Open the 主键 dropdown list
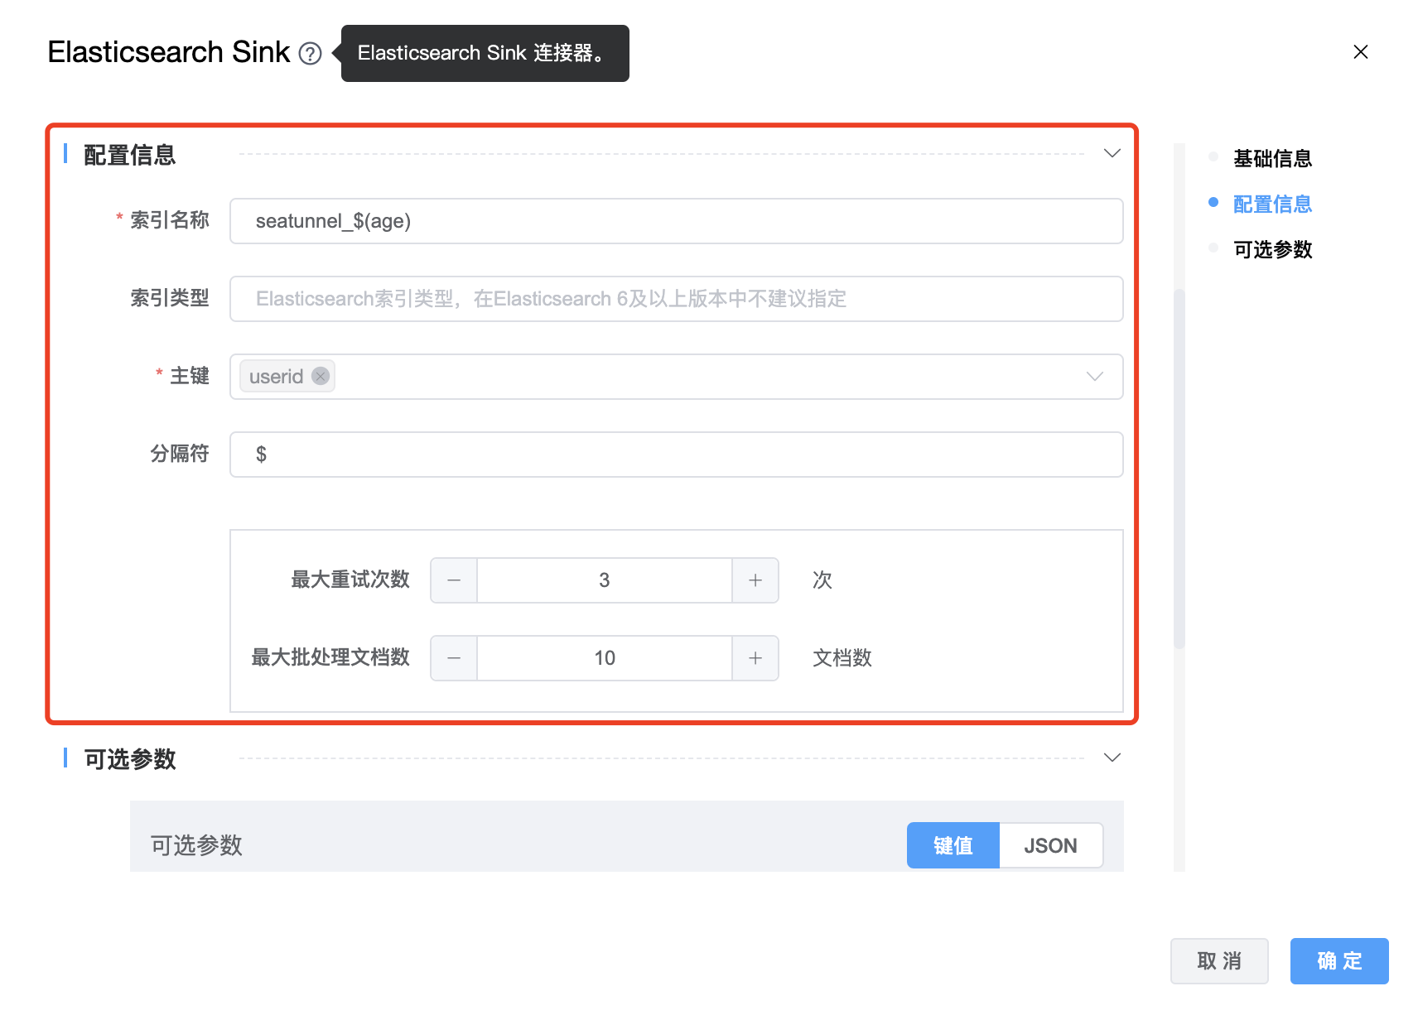The image size is (1418, 1015). coord(1094,377)
